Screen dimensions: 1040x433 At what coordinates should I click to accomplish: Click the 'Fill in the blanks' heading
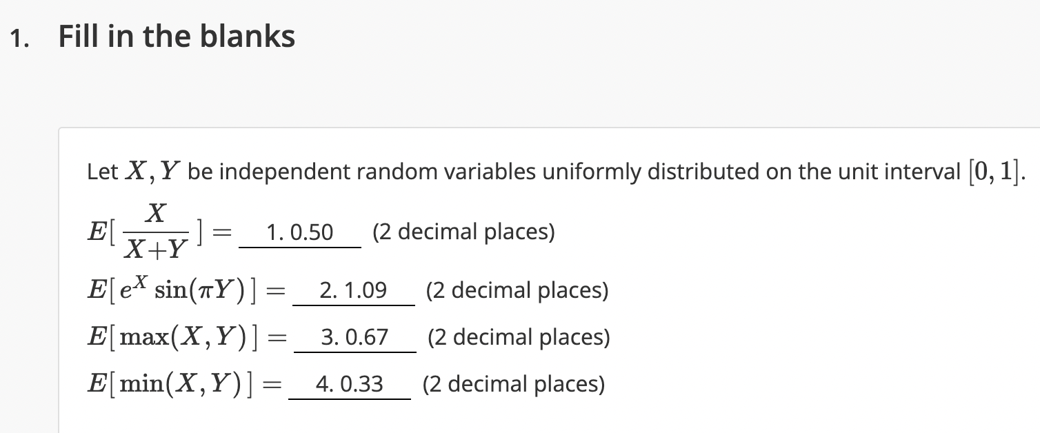click(177, 36)
